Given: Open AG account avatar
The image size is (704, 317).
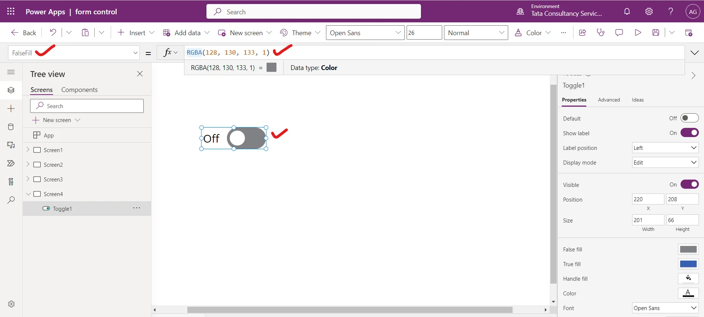Looking at the screenshot, I should 693,11.
